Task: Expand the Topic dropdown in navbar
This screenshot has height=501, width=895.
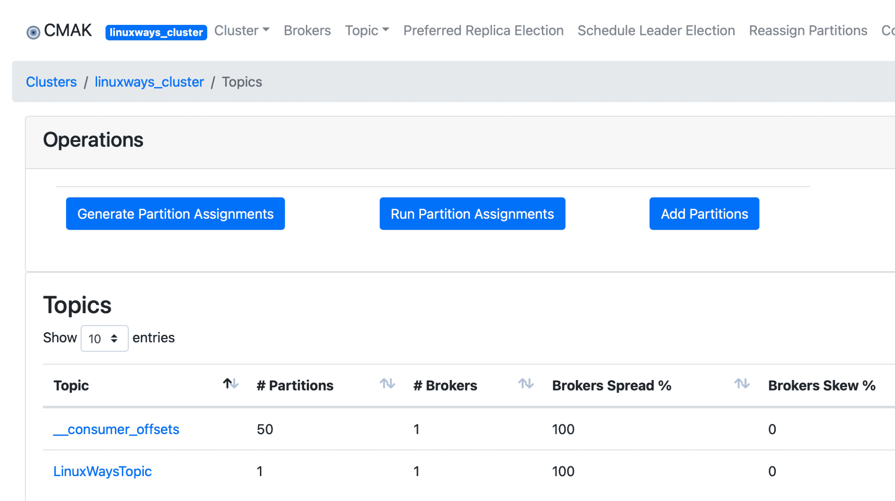Action: 367,31
